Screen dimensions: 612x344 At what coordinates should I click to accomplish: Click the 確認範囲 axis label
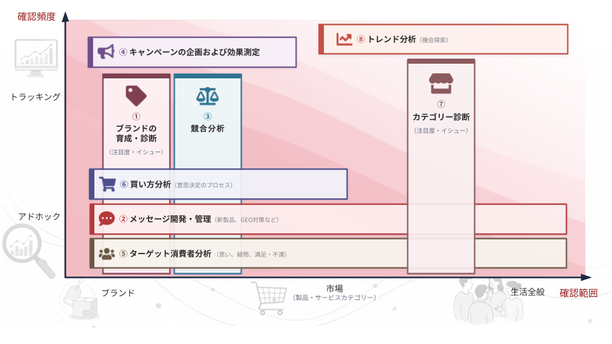(578, 293)
